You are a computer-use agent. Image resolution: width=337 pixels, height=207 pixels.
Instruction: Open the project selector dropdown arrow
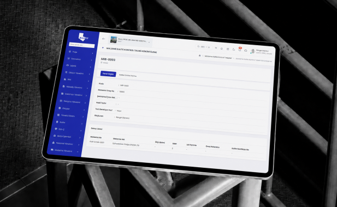(x=149, y=42)
